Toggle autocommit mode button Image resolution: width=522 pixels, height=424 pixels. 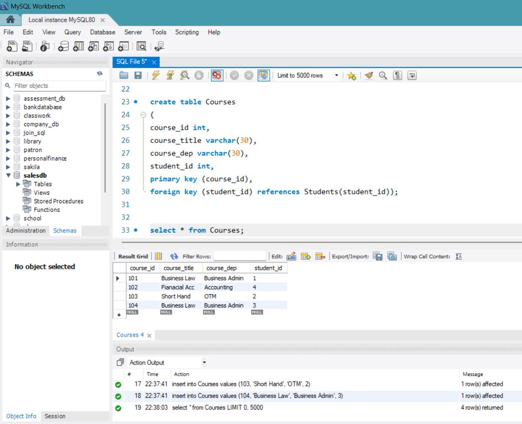point(264,76)
